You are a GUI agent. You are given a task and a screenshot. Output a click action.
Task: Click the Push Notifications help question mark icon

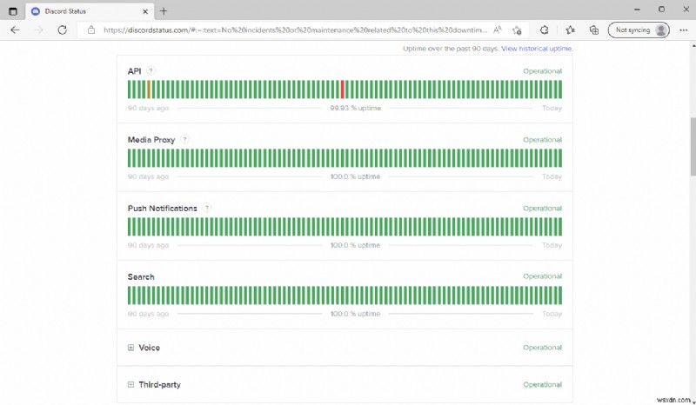point(206,208)
